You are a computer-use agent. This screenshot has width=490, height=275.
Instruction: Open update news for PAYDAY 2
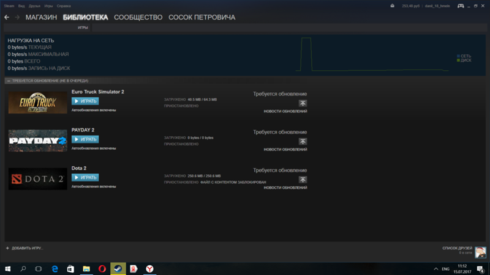(285, 149)
